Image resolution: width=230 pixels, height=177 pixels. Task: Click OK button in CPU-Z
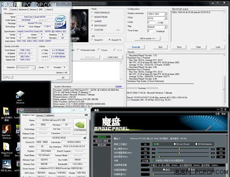click(63, 77)
